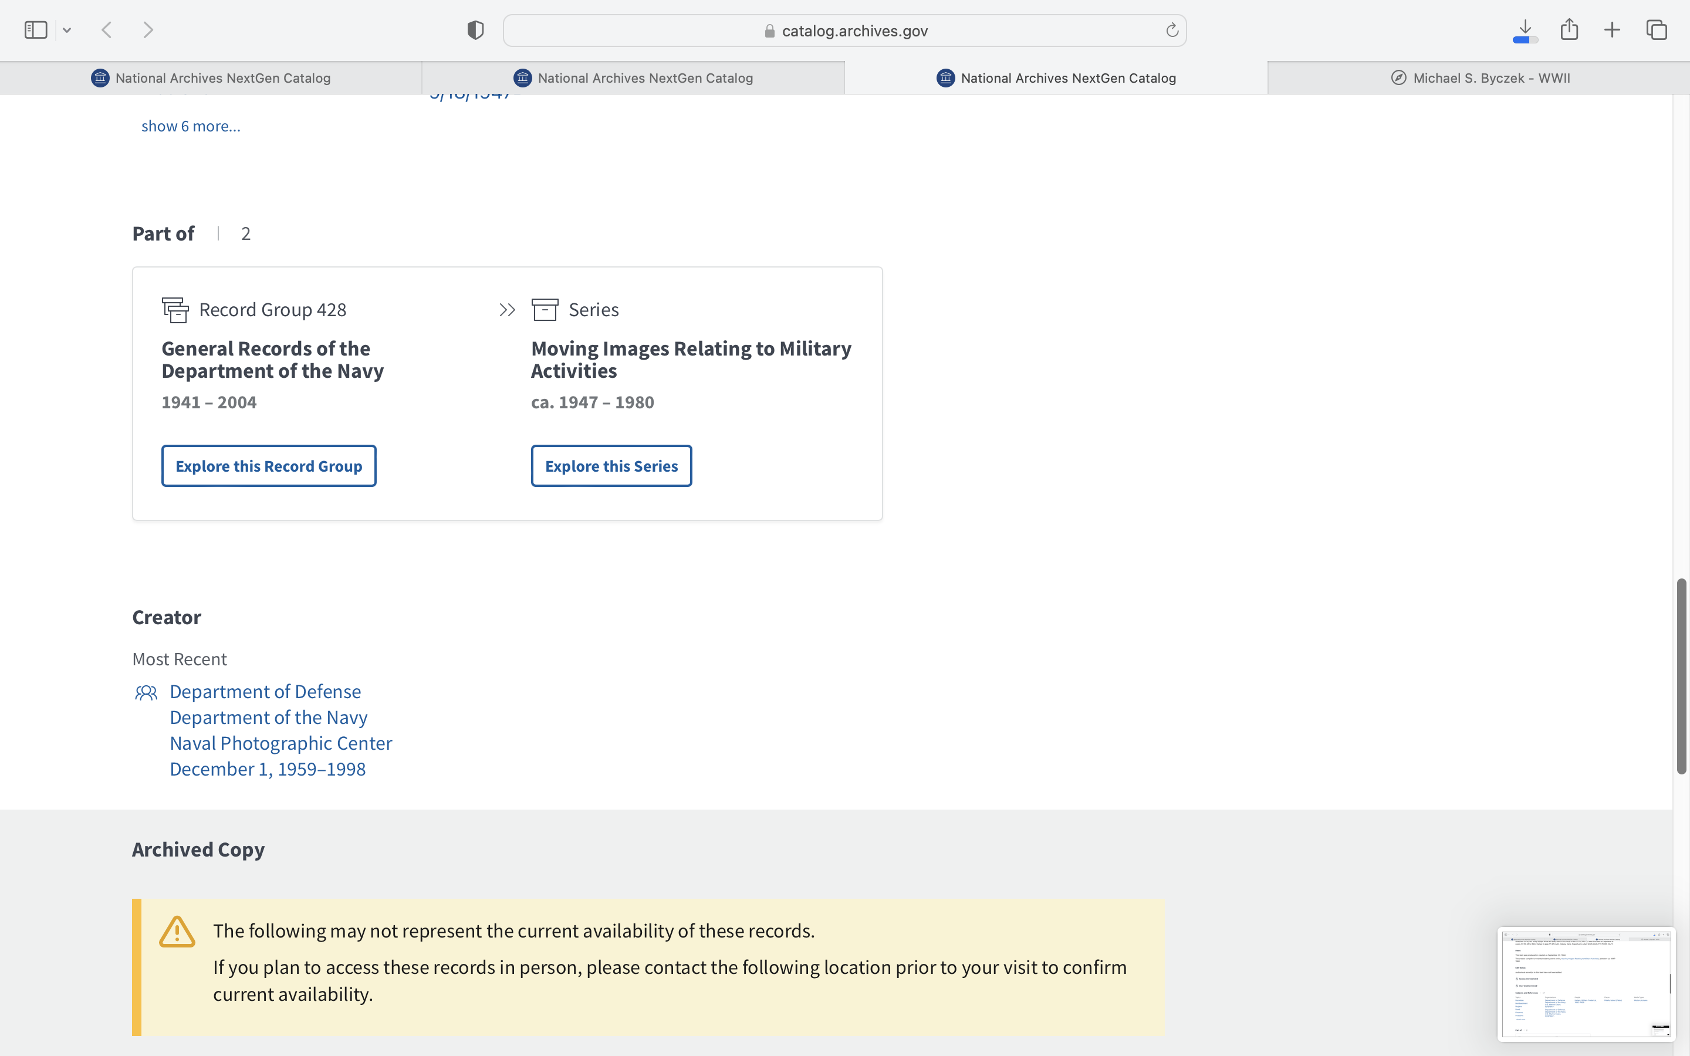Switch to the Michael S. Byczek - WWII tab
The height and width of the screenshot is (1056, 1690).
[x=1478, y=78]
